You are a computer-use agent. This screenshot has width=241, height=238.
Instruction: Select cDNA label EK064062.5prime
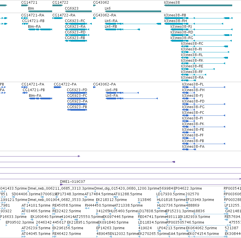(x=201, y=228)
